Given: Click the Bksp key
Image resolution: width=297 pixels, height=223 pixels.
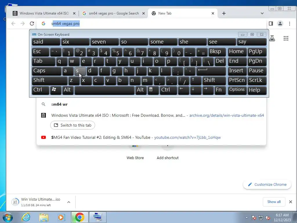Looking at the screenshot, I should click(x=217, y=52).
